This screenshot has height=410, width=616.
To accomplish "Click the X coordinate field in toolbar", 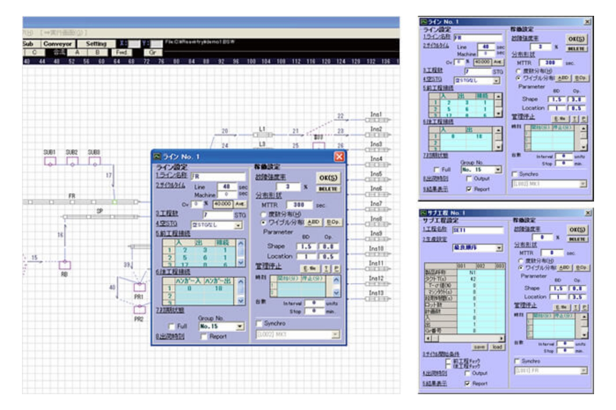I will pyautogui.click(x=134, y=44).
